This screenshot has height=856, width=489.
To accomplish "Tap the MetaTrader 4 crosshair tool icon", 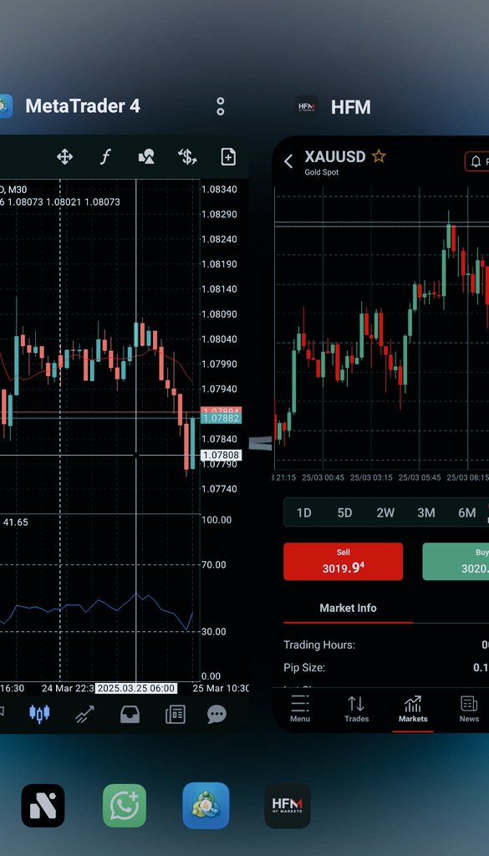I will click(64, 157).
